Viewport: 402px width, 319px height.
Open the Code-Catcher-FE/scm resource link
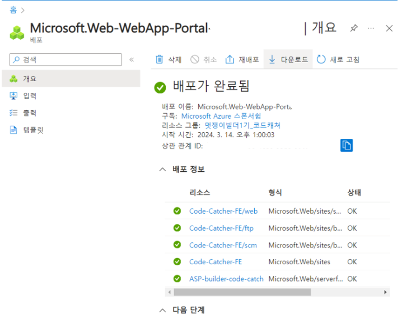[223, 245]
